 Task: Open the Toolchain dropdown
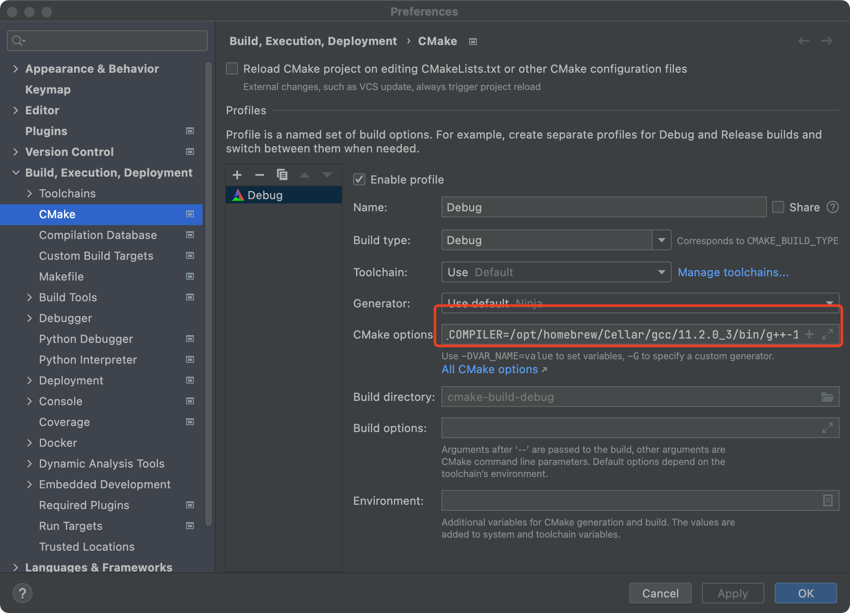click(661, 272)
